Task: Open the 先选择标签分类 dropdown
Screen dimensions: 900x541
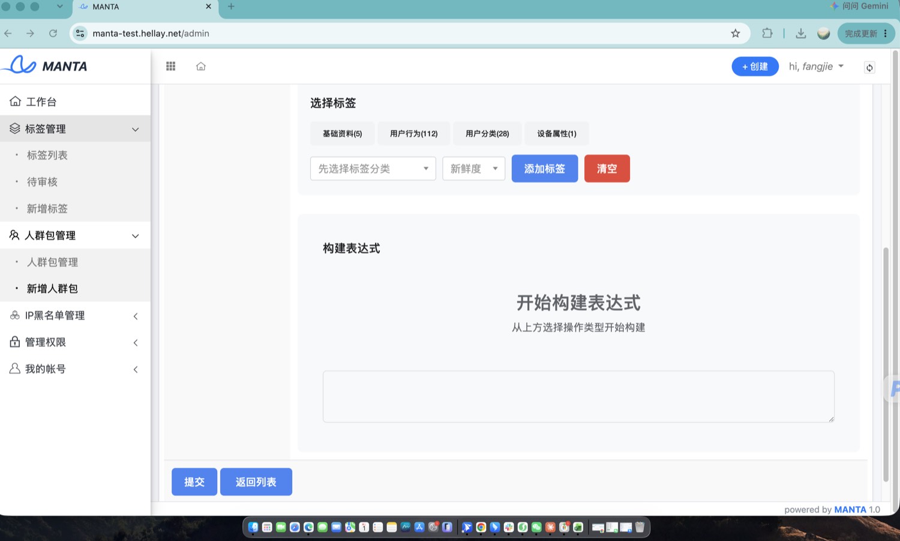Action: [373, 169]
